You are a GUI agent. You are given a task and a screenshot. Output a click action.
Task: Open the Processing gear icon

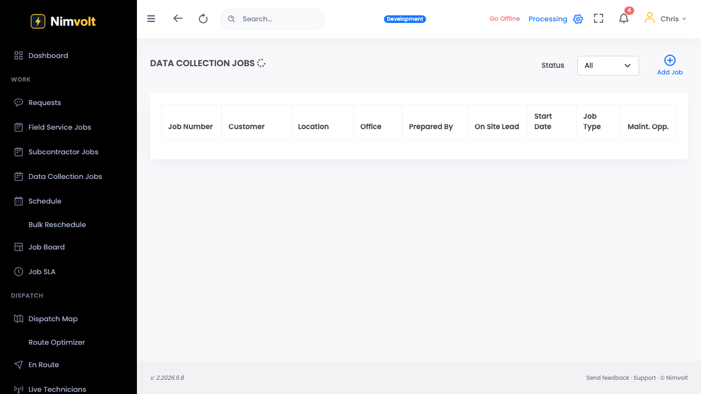tap(578, 19)
